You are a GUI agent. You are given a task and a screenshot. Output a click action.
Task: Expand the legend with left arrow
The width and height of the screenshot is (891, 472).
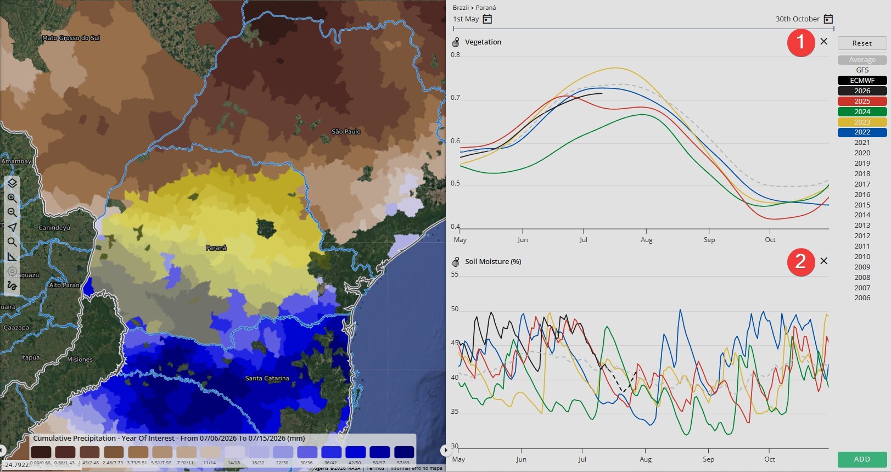[x=2, y=451]
